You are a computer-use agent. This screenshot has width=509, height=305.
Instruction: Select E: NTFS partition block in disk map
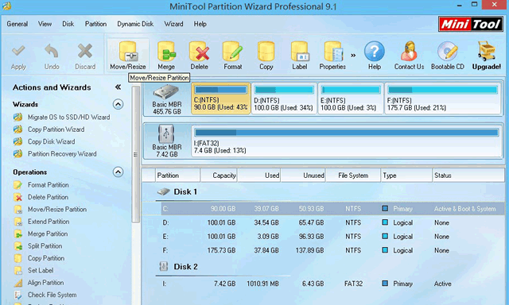(351, 98)
